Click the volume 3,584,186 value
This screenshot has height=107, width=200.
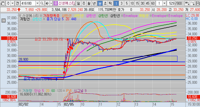click(59, 10)
